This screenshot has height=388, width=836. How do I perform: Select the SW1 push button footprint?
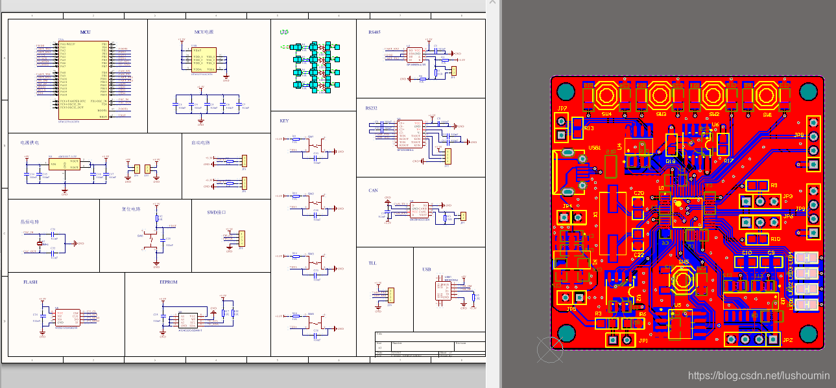[768, 97]
